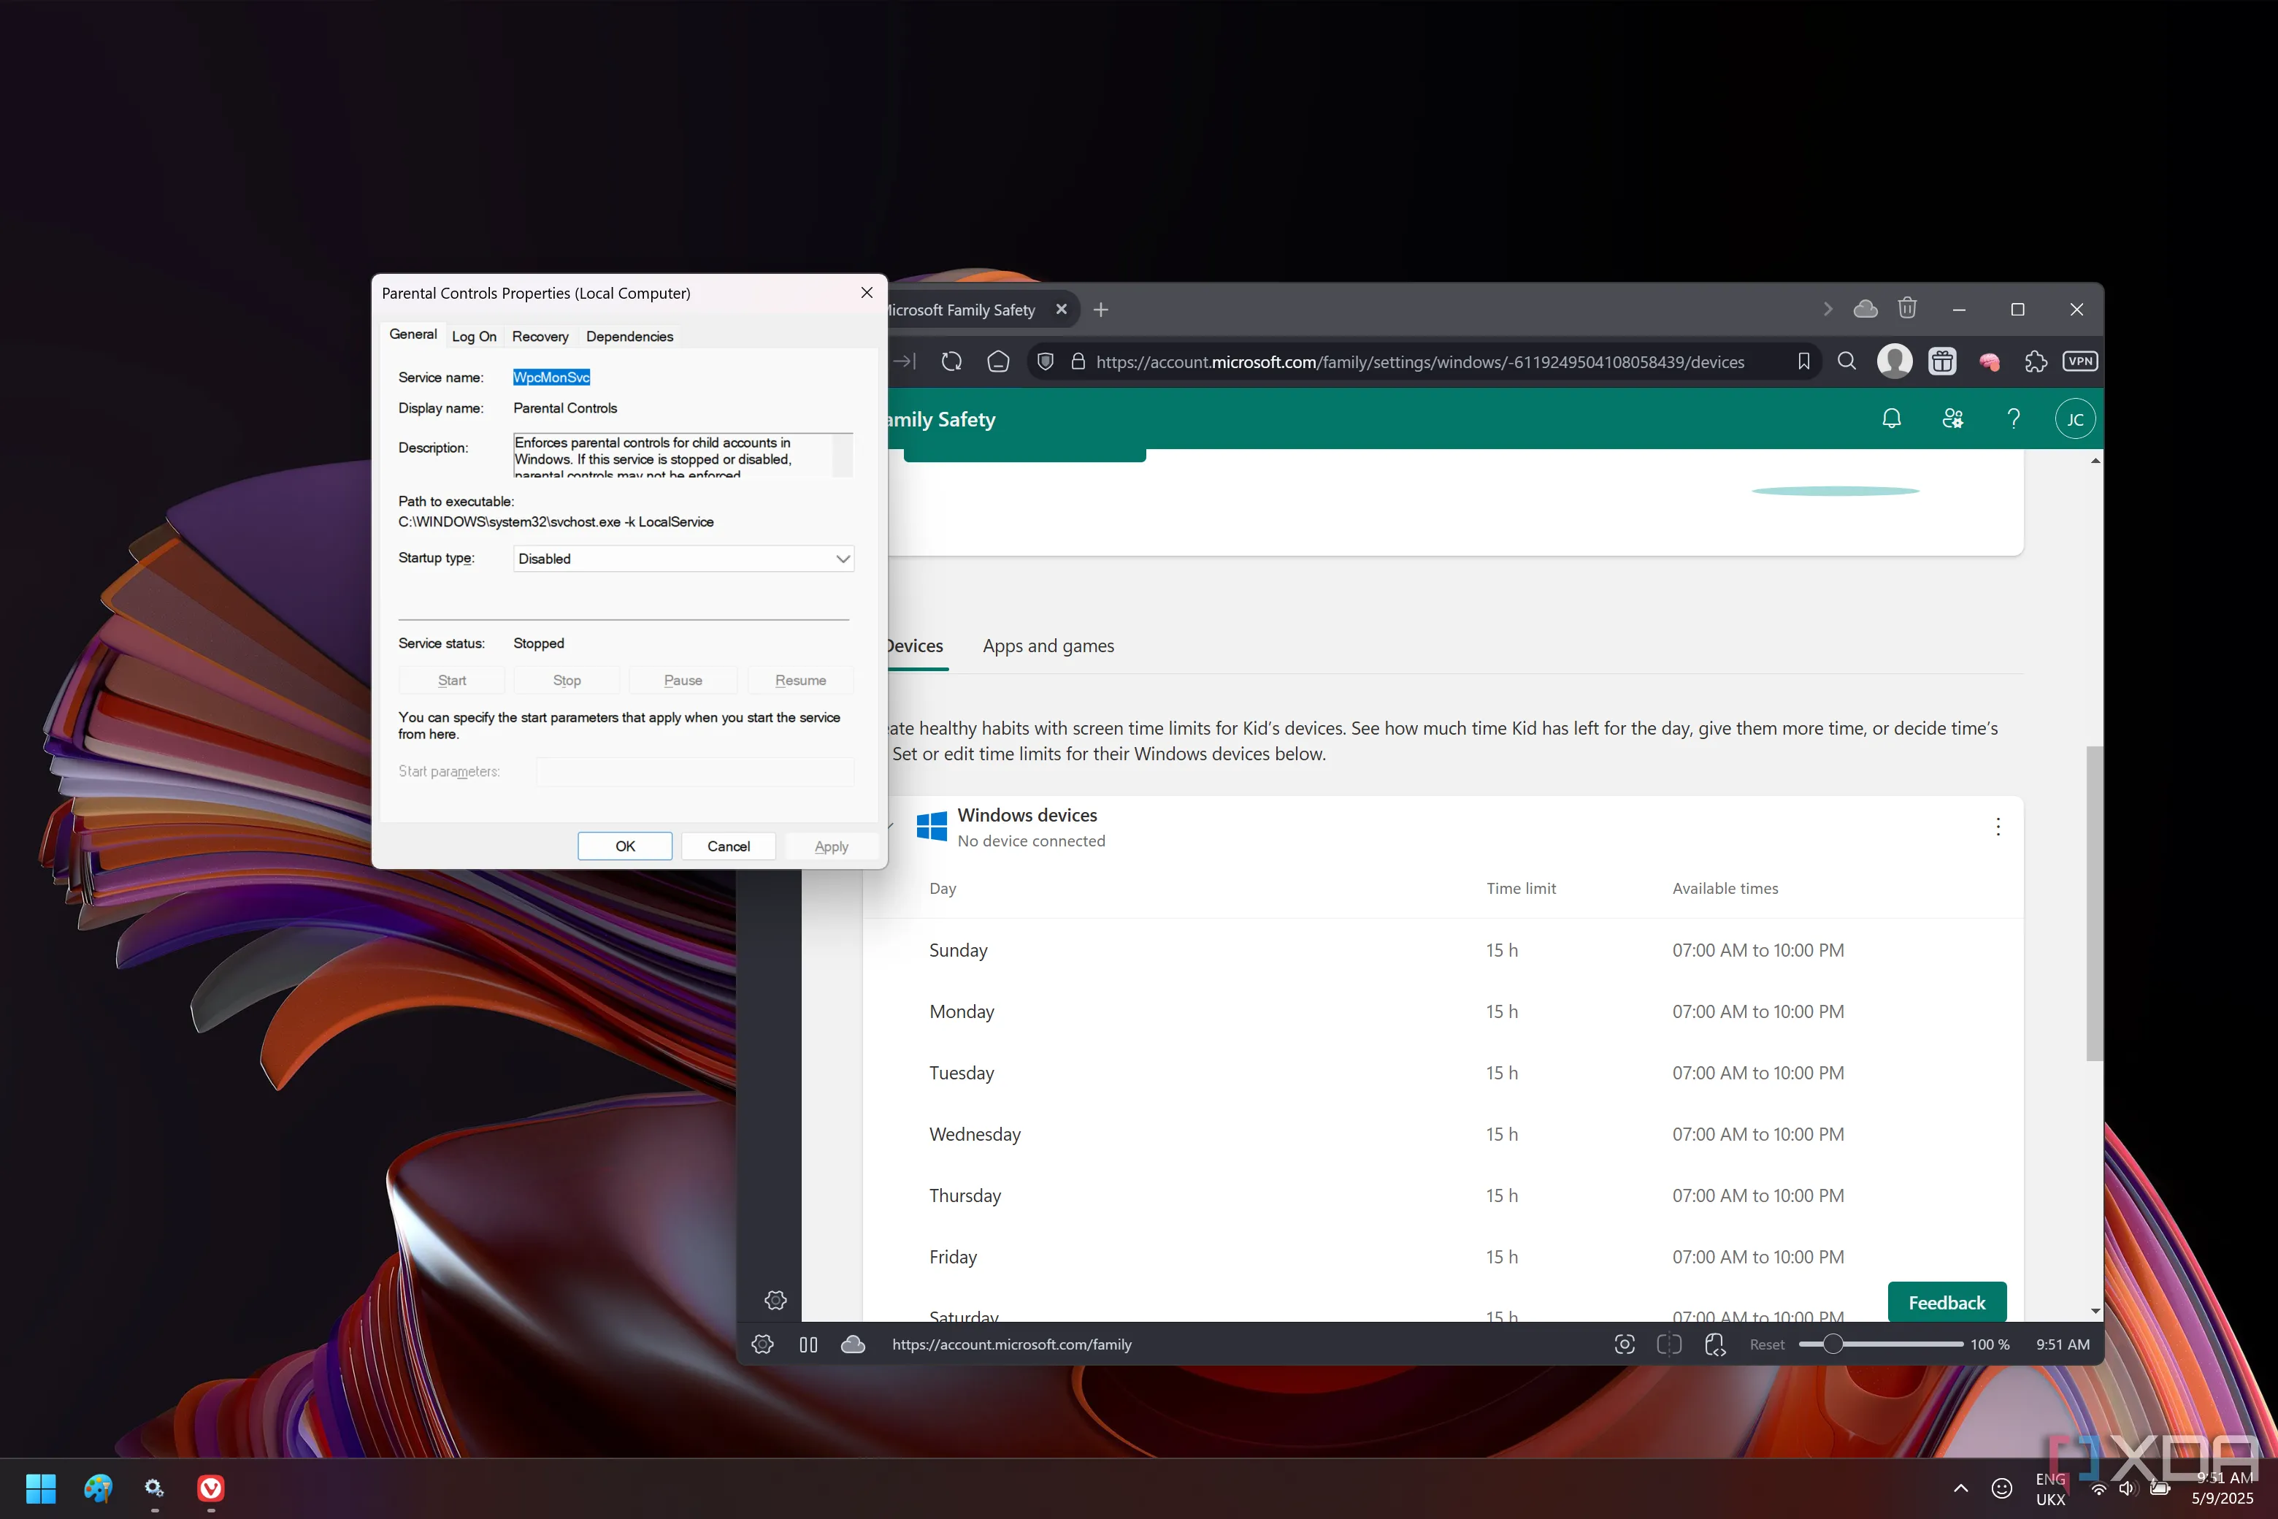Click the bookmark icon in address bar
The height and width of the screenshot is (1519, 2278).
tap(1803, 361)
